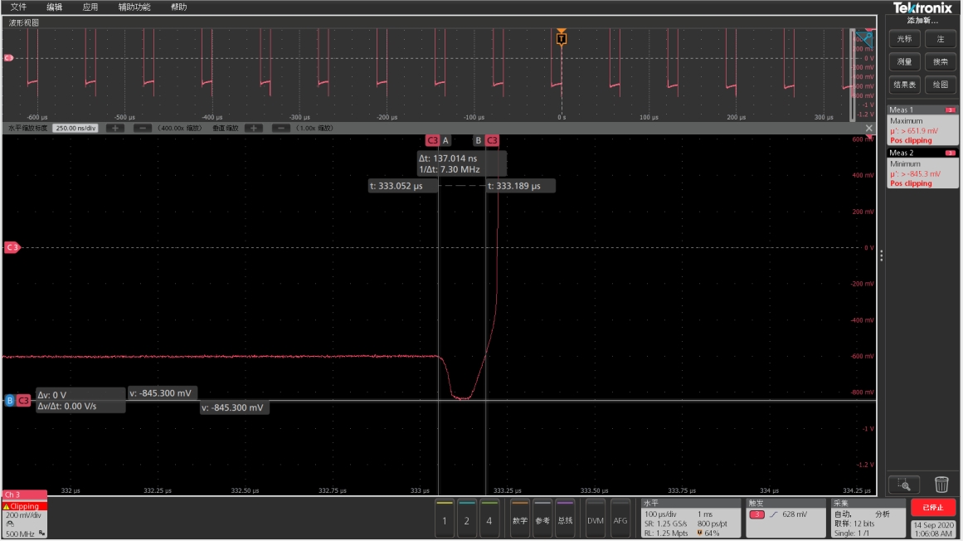Increase vertical zoom with plus button
Viewport: 963px width, 541px height.
coord(254,129)
